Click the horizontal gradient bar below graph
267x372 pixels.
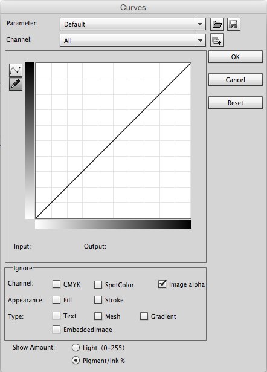113,224
